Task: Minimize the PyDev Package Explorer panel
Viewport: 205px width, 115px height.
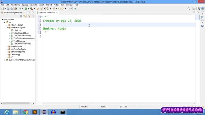Action: tap(29, 12)
